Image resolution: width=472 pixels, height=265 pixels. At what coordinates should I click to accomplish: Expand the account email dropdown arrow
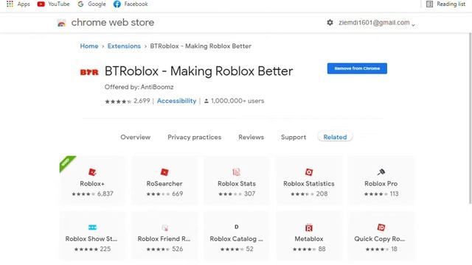413,25
